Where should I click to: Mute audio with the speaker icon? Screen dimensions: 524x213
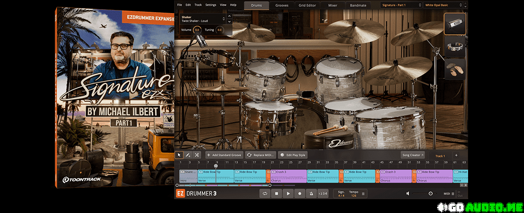408,193
